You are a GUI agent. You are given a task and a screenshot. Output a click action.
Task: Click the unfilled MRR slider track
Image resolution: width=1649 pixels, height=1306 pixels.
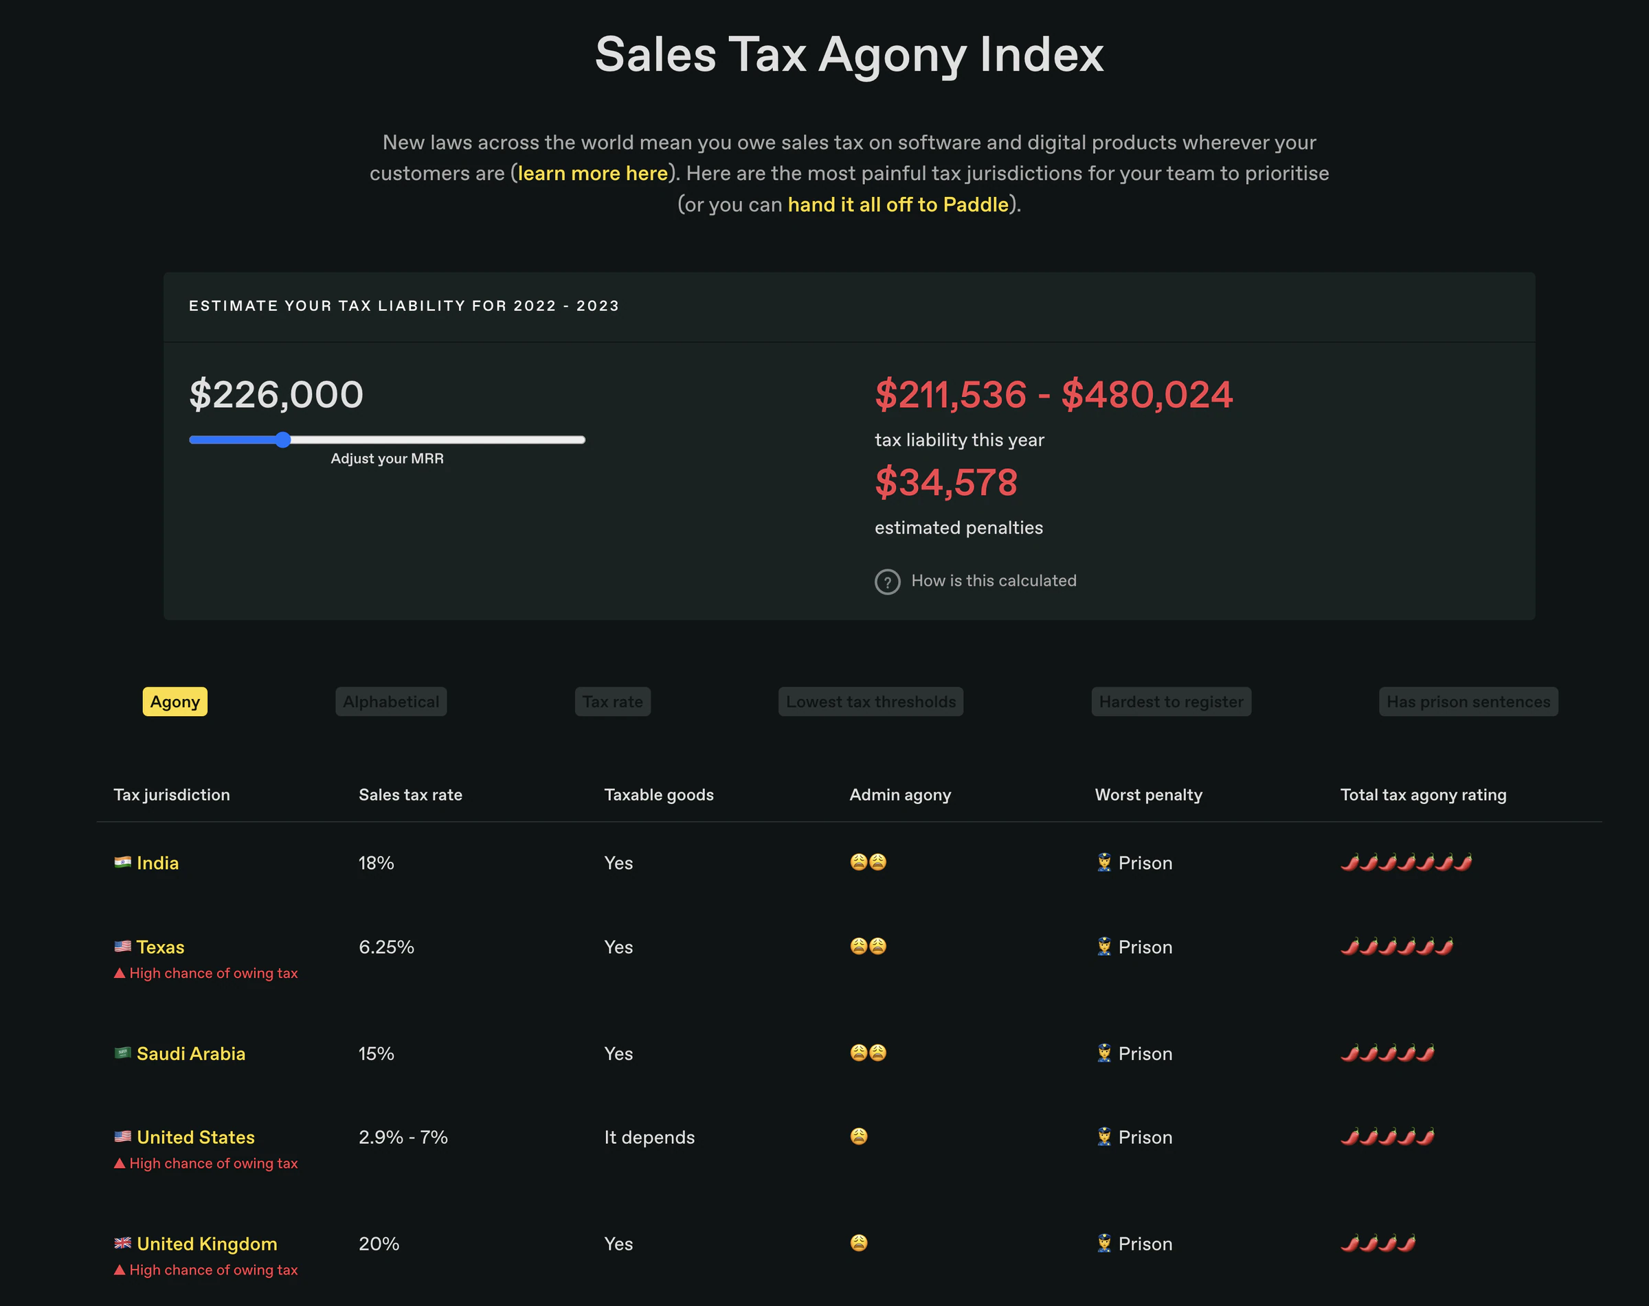[438, 439]
